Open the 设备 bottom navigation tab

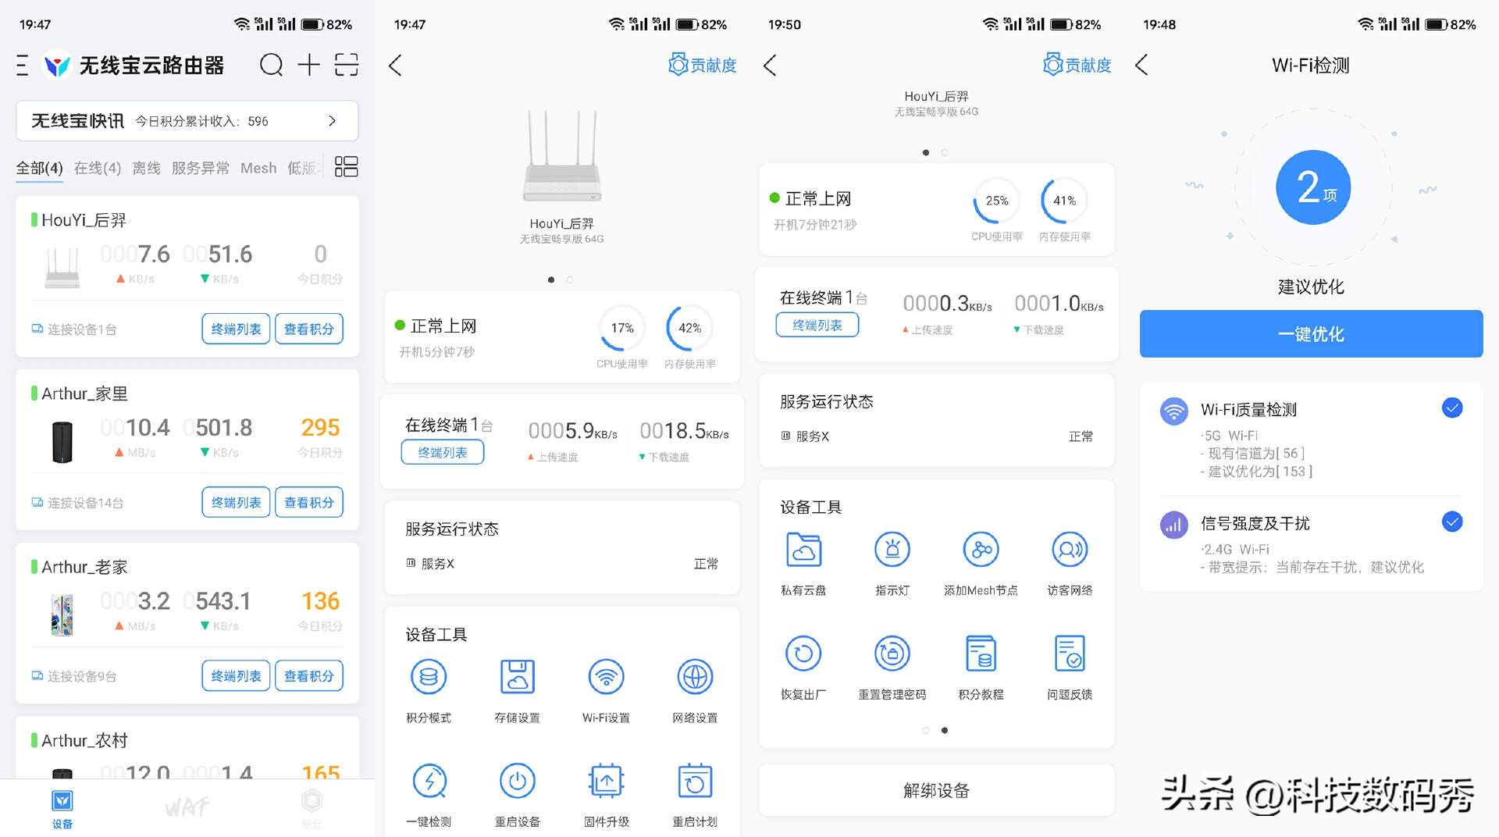[62, 808]
